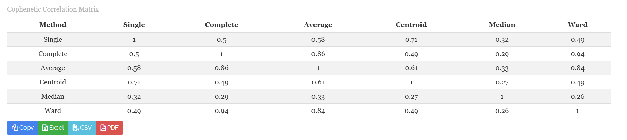Image resolution: width=627 pixels, height=140 pixels.
Task: Click the 0.71 Single-Centroid cell
Action: pos(411,40)
